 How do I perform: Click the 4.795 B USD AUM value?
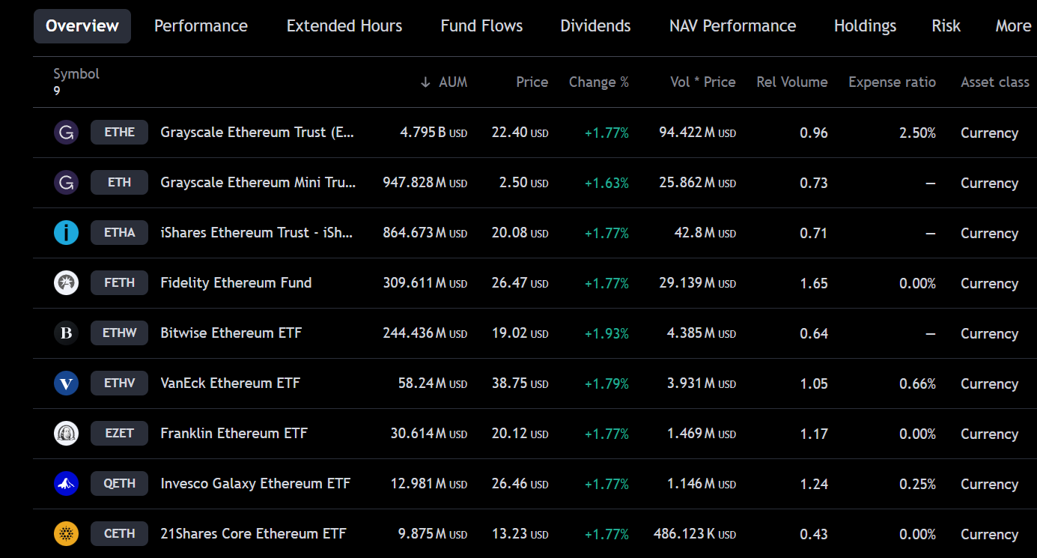point(434,133)
